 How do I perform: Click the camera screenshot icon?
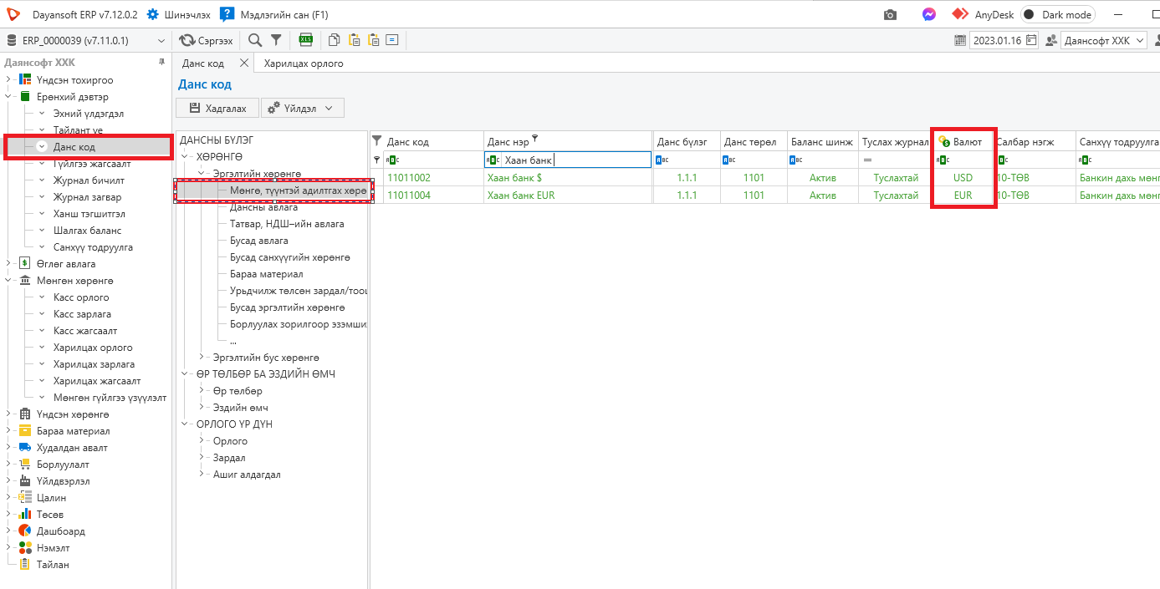[x=891, y=15]
